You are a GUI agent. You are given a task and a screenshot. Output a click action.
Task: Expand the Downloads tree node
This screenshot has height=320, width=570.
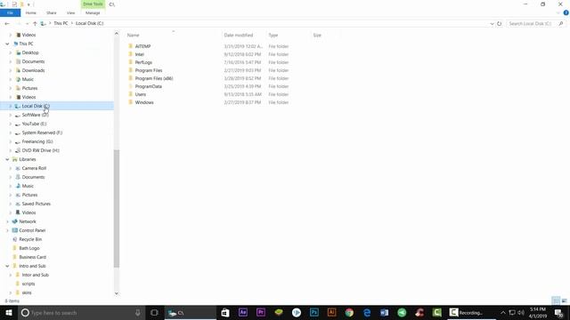tap(11, 70)
